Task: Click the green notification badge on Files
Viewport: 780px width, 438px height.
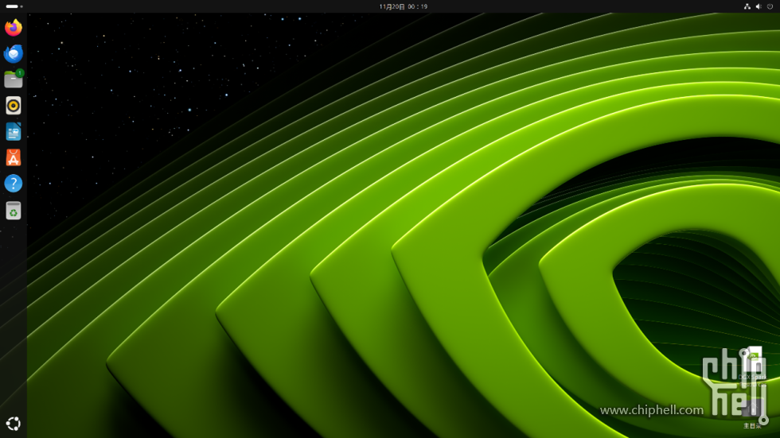Action: [20, 73]
